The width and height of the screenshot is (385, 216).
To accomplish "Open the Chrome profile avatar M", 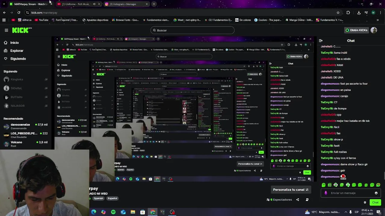I will 373,13.
